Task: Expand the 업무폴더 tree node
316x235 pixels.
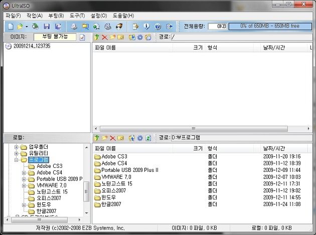Action: (17, 147)
